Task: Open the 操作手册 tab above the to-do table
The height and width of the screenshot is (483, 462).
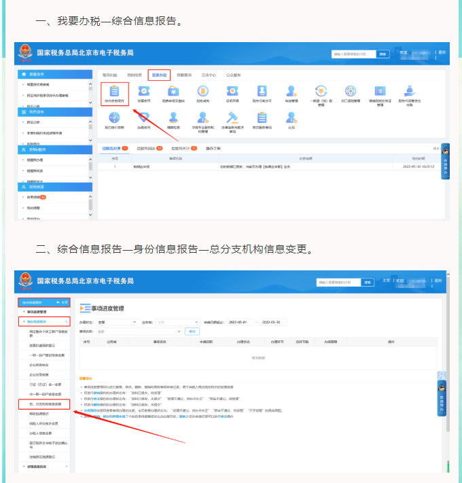Action: [213, 149]
